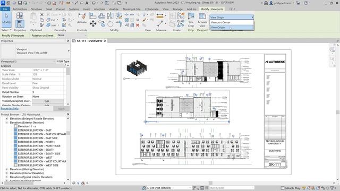Switch to the Collaborate ribbon tab
The image size is (340, 191).
point(151,9)
